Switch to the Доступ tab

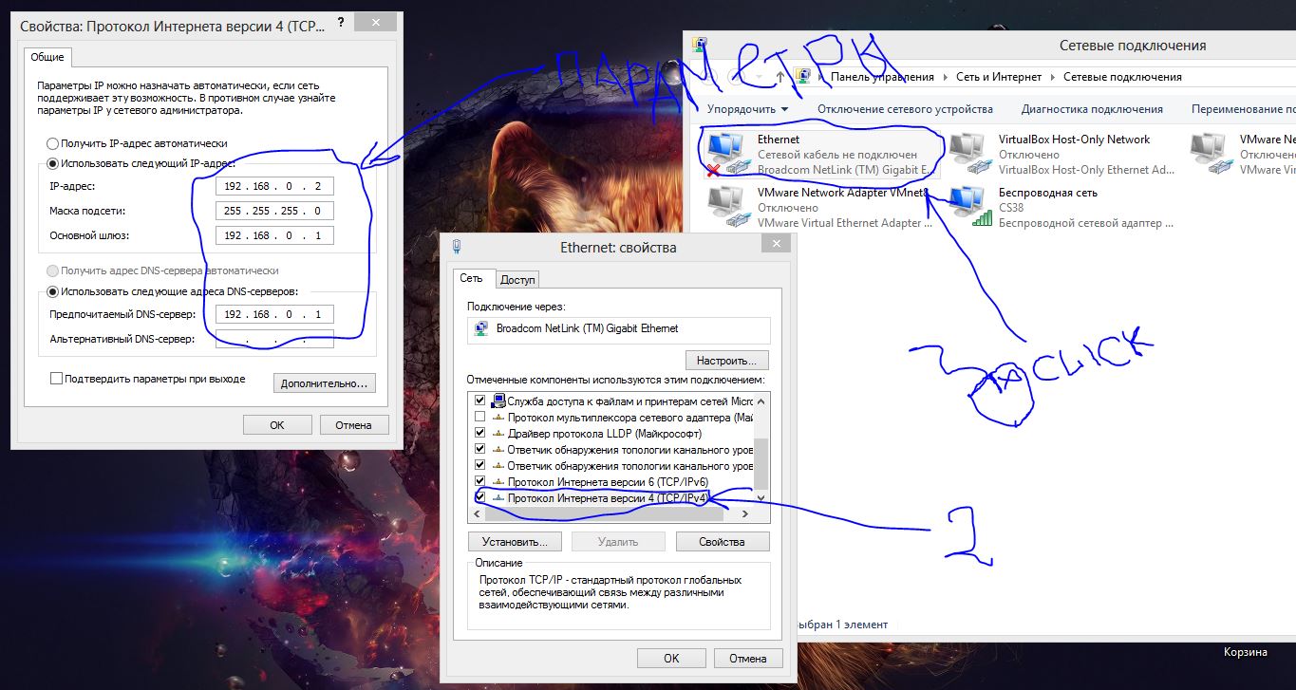point(517,279)
